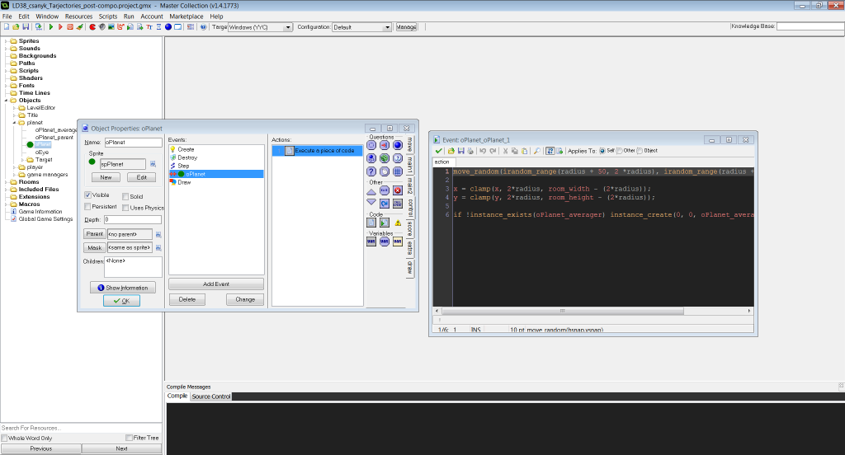
Task: Click the undo icon in code editor
Action: click(x=481, y=151)
